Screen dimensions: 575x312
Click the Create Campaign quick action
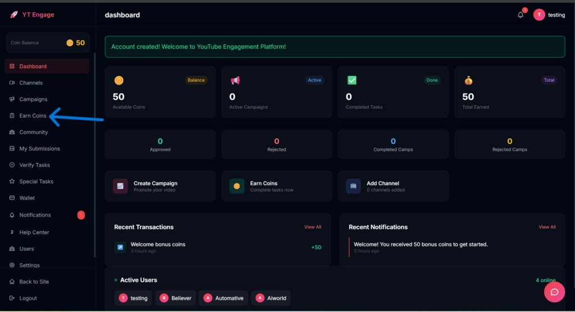coord(160,186)
